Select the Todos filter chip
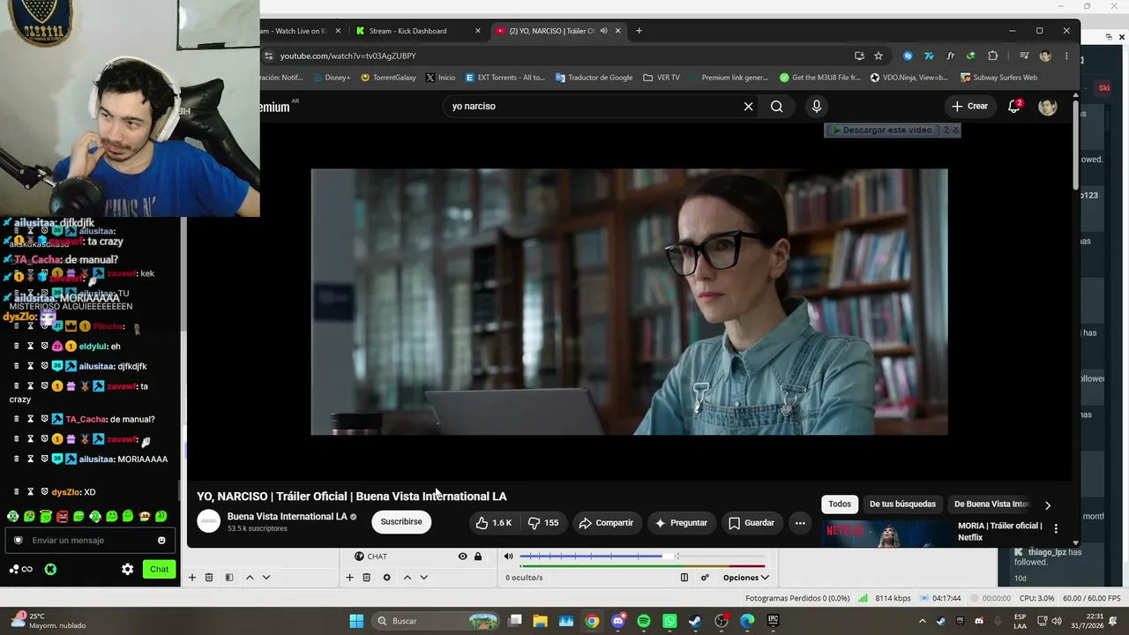The image size is (1129, 635). click(x=840, y=504)
